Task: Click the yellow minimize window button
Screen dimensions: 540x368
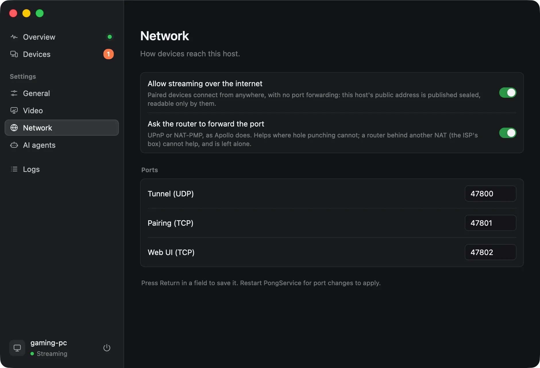Action: 26,13
